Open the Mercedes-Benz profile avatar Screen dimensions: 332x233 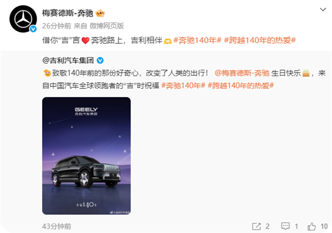(x=23, y=19)
